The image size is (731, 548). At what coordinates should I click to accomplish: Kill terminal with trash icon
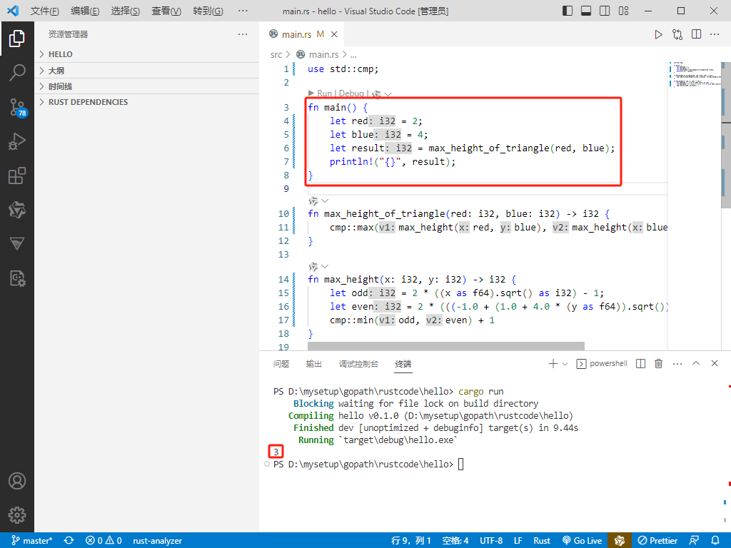point(658,364)
